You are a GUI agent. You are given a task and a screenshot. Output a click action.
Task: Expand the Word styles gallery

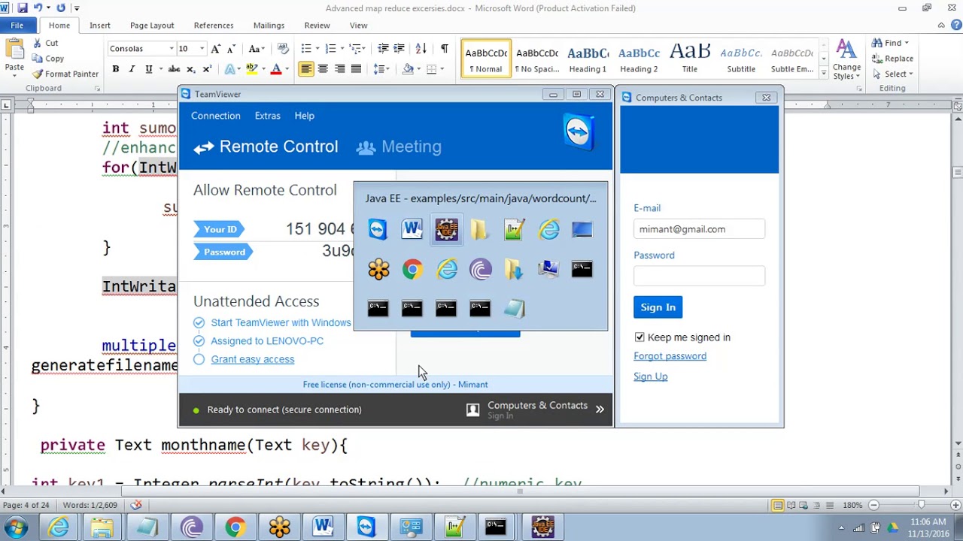coord(824,74)
